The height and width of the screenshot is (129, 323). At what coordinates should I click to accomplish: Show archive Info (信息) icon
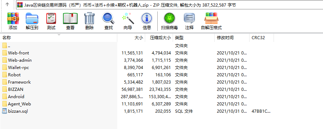(x=147, y=21)
